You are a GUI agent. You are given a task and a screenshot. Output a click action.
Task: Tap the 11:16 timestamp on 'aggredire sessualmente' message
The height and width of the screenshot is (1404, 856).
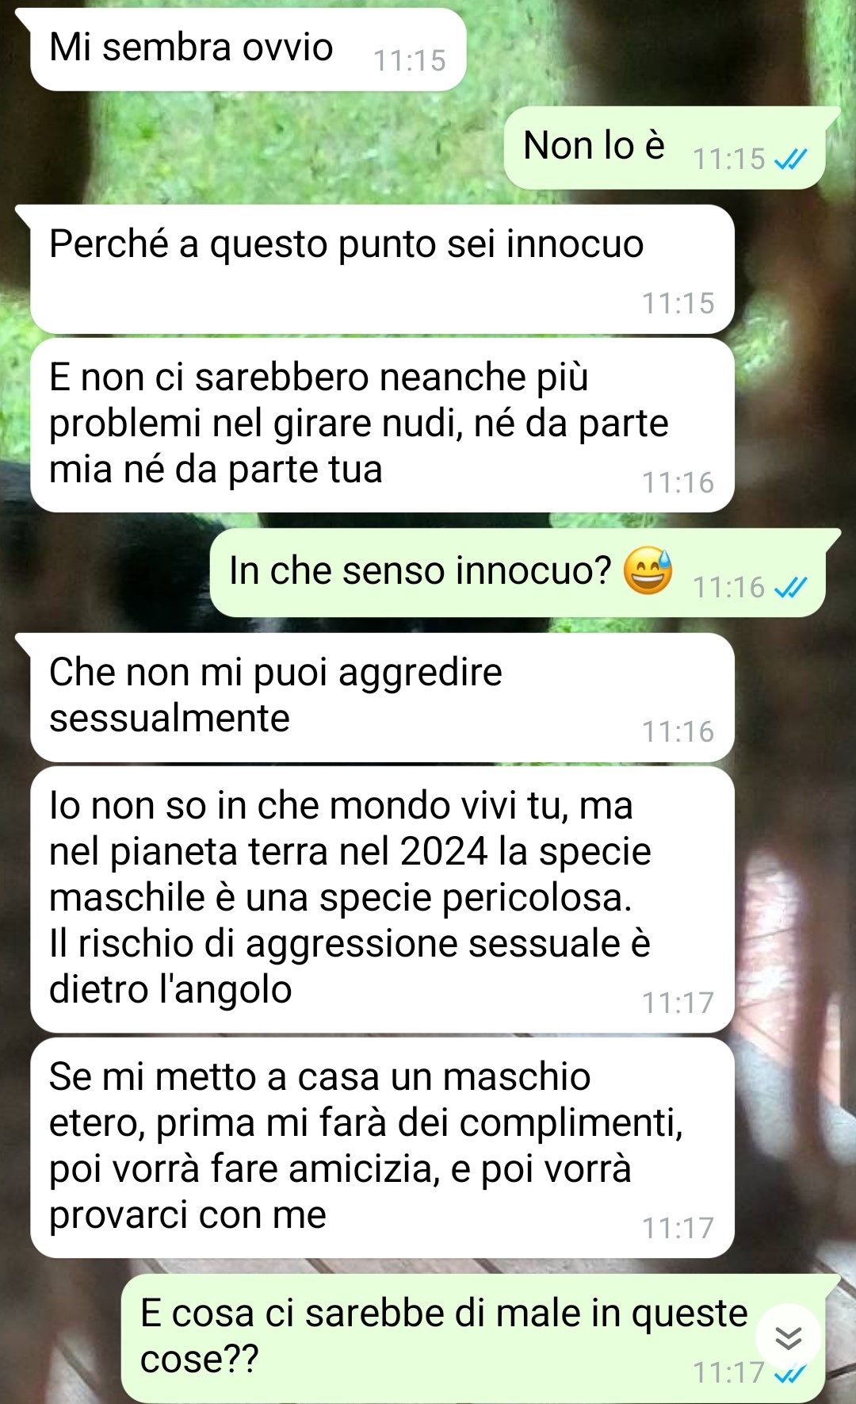pos(678,731)
